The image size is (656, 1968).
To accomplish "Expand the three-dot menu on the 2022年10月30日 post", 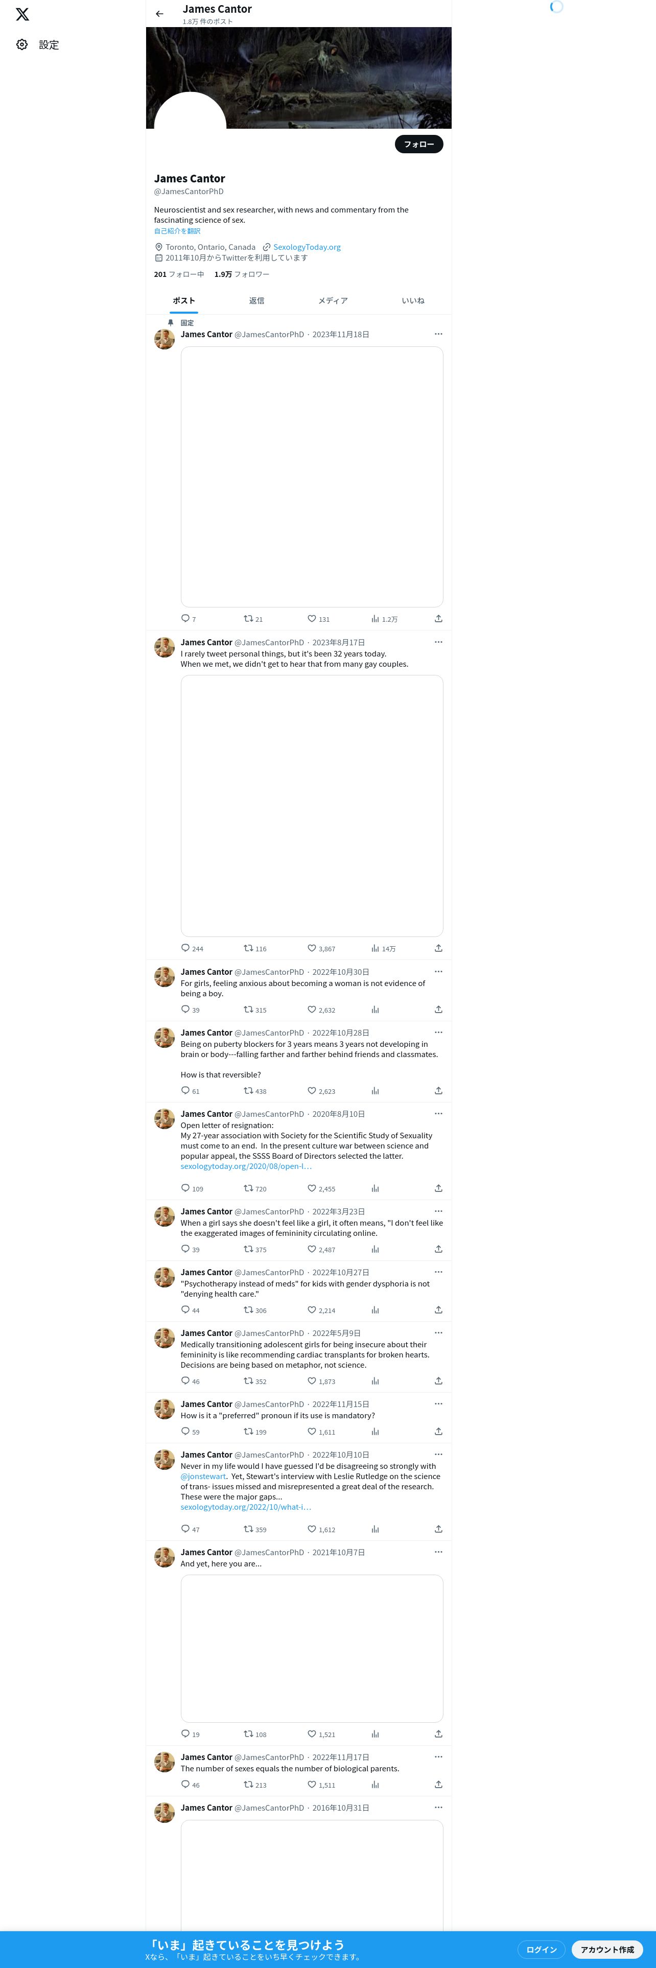I will [438, 972].
